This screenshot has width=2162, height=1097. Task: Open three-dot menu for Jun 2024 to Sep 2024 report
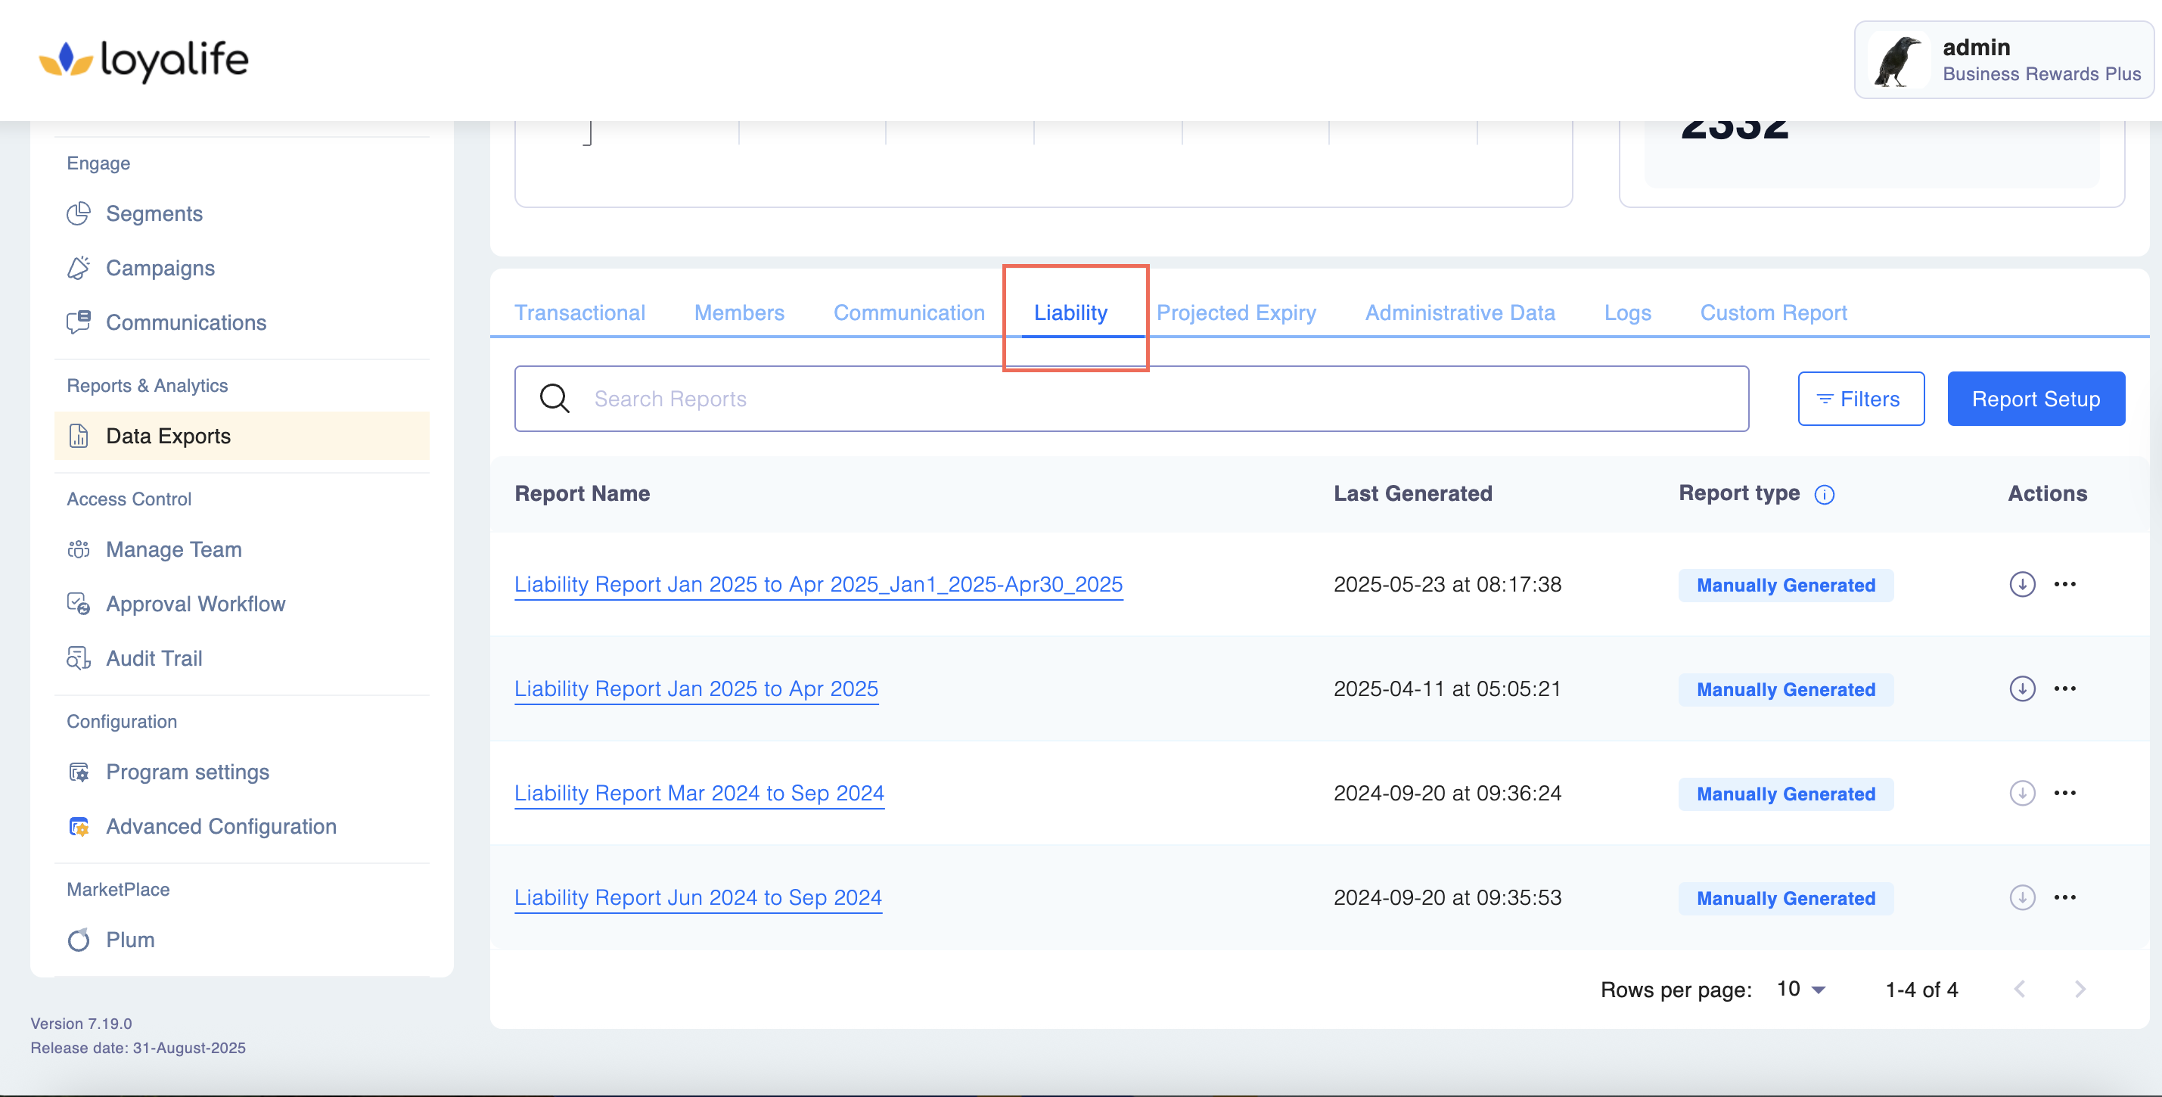click(x=2064, y=897)
